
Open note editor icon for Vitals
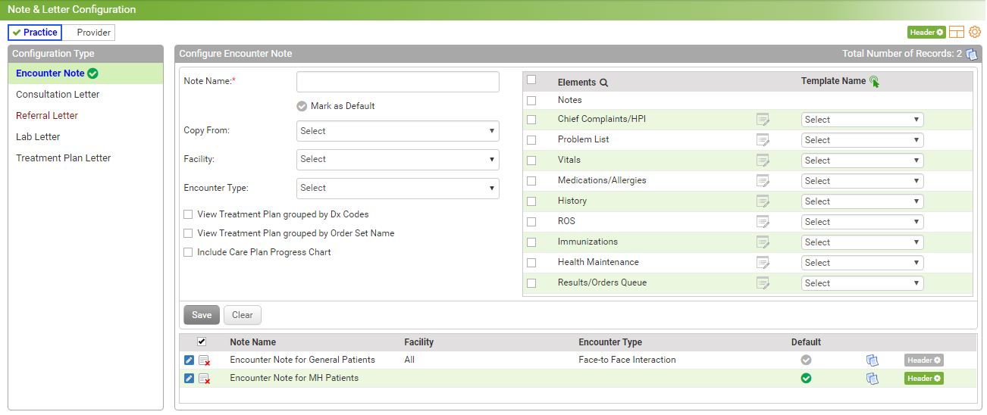coord(763,161)
